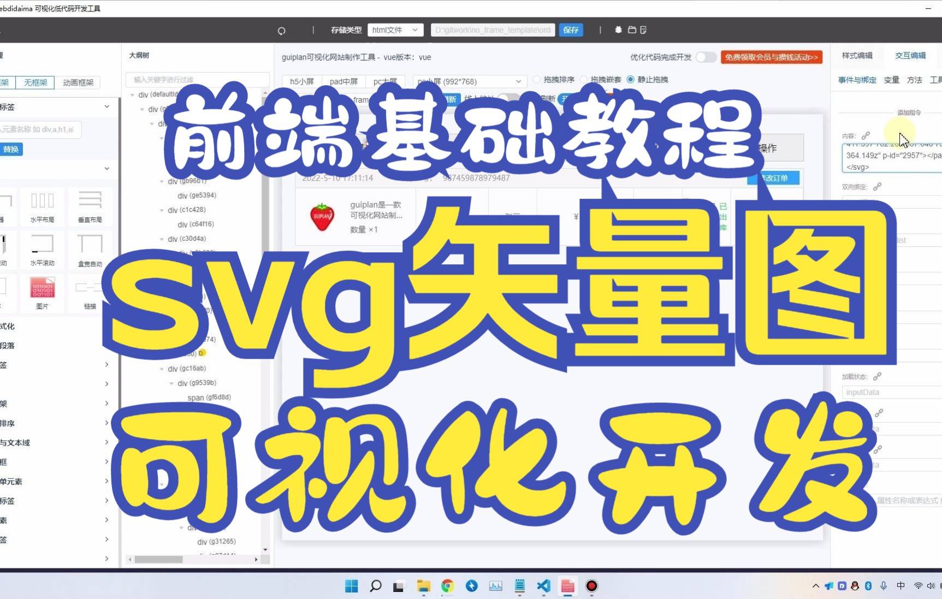
Task: Select the 水平滚动 component icon
Action: pos(42,250)
